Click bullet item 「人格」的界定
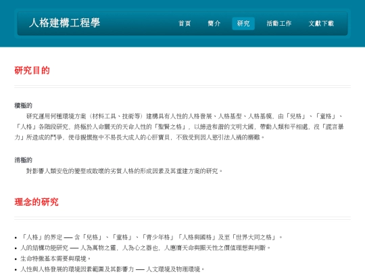 coord(151,237)
